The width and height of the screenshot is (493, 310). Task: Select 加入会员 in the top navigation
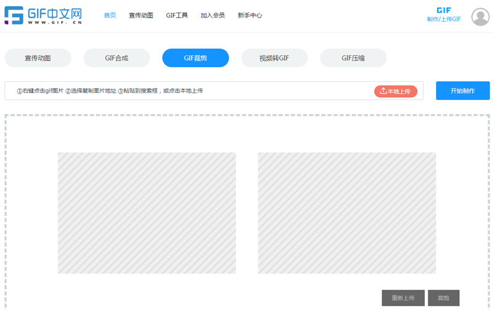(x=213, y=15)
